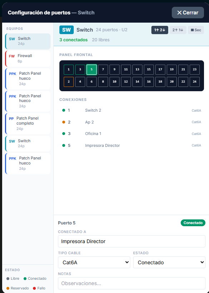Select port 7 on the front panel
Image resolution: width=209 pixels, height=293 pixels.
tap(103, 70)
